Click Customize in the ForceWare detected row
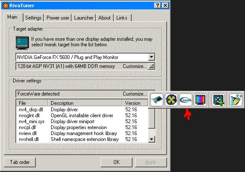245x172 pixels. click(x=135, y=94)
